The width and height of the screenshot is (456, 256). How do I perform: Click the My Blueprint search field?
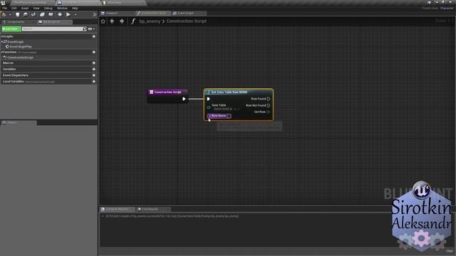tap(52, 29)
